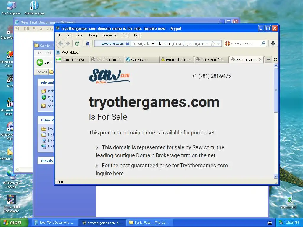This screenshot has height=227, width=303.
Task: Click the sawbrokers.com site identity label
Action: tap(112, 44)
